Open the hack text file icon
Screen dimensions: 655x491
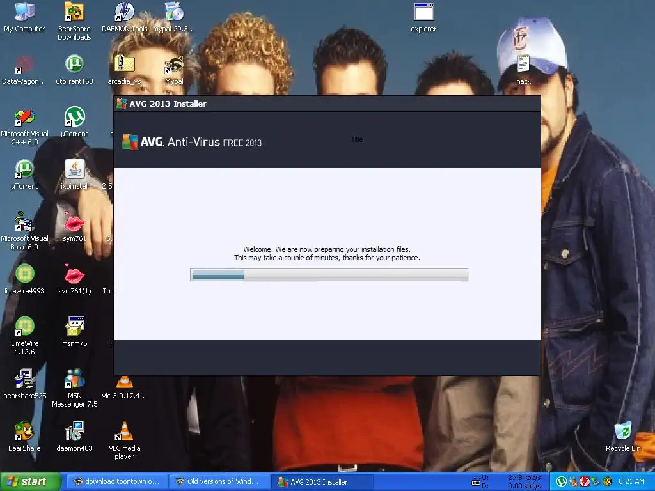[523, 70]
